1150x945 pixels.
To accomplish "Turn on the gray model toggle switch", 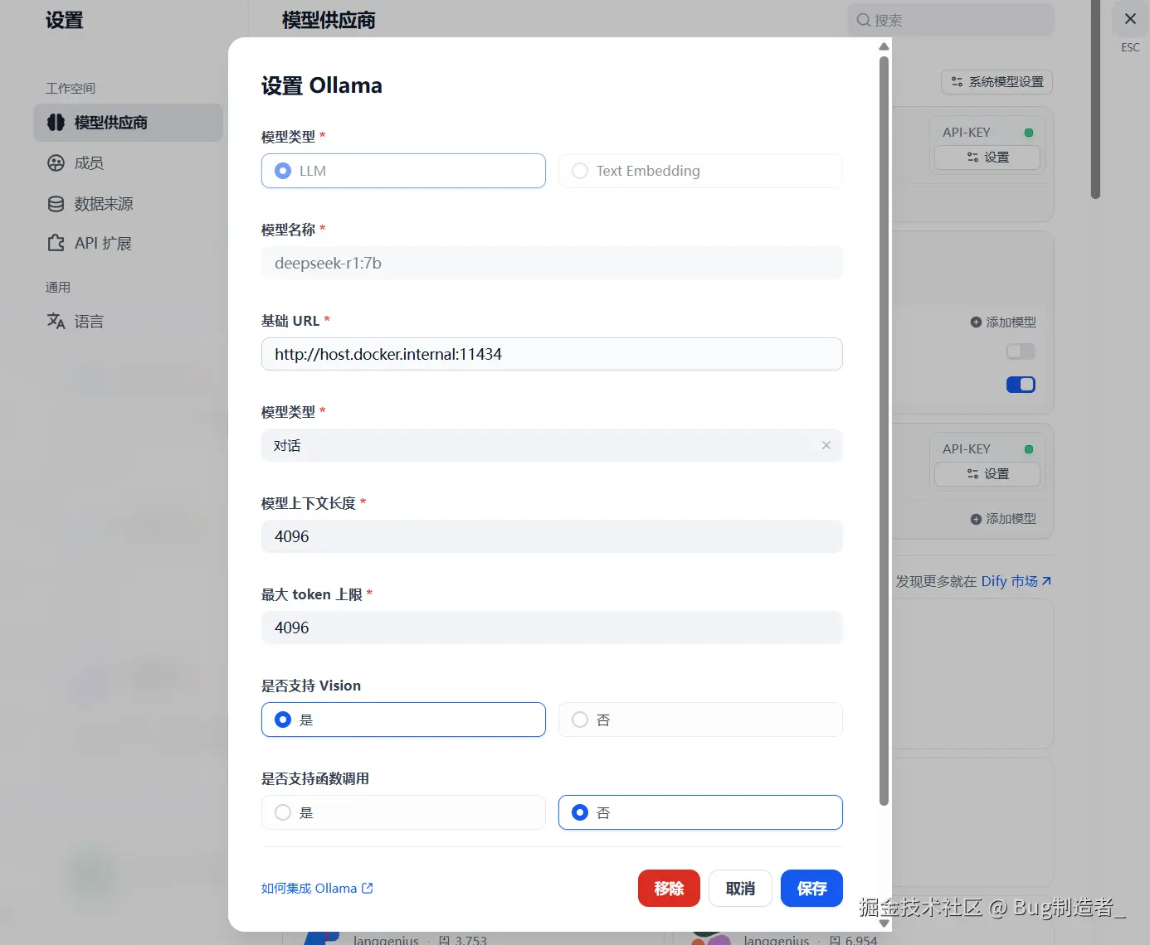I will 1021,351.
